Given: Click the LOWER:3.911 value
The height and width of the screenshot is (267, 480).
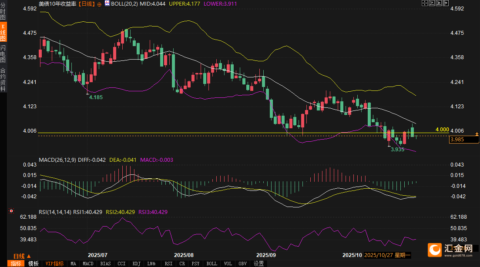Looking at the screenshot, I should coord(220,4).
